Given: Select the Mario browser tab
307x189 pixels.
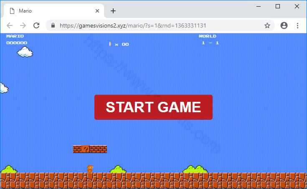Looking at the screenshot, I should pyautogui.click(x=53, y=11).
